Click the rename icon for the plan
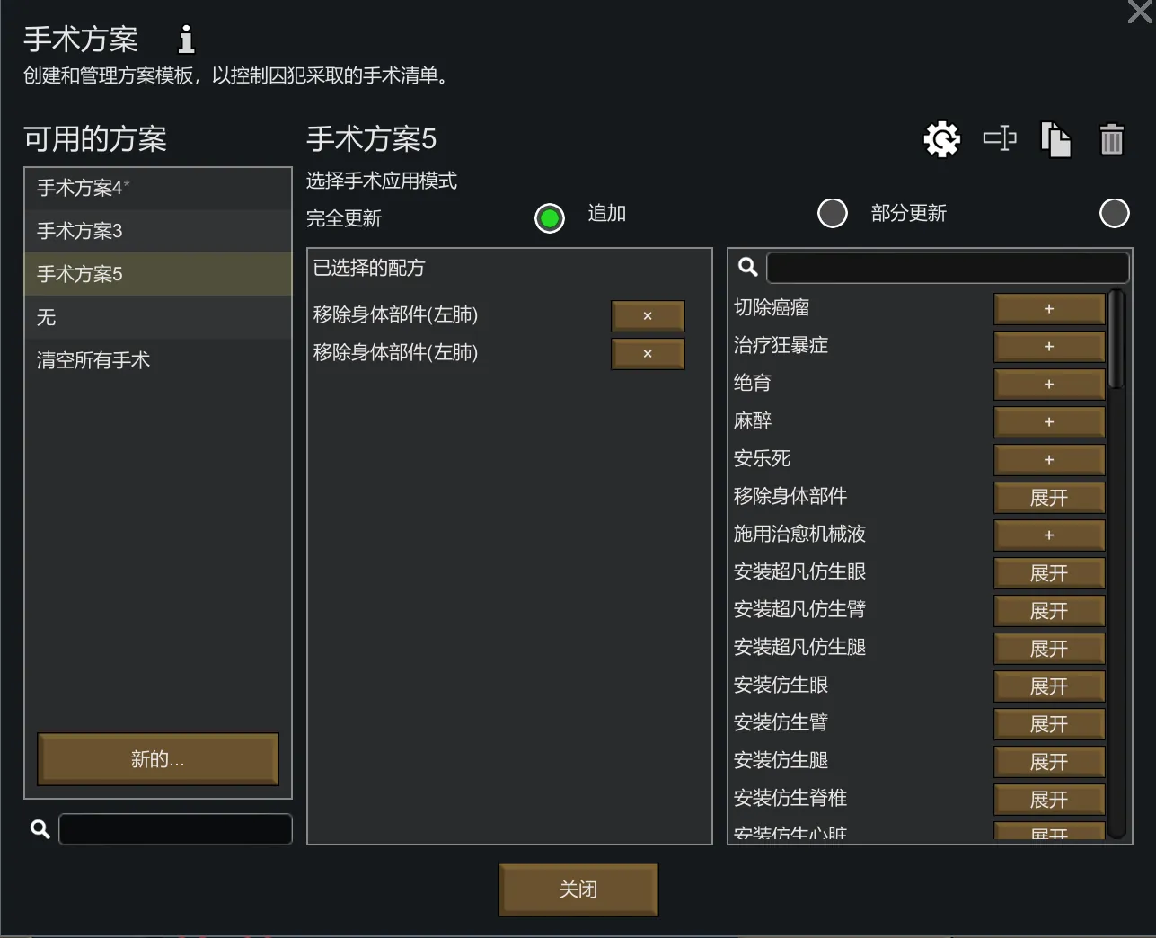Screen dimensions: 1156x938 (x=1000, y=139)
